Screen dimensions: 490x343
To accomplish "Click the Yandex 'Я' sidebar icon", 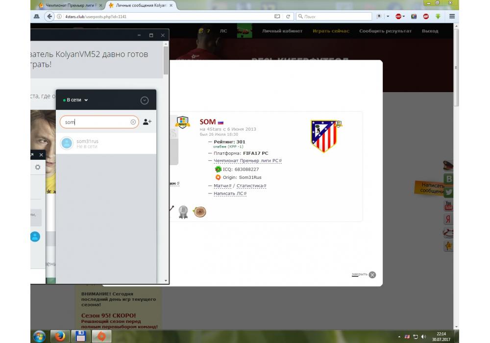I will tap(448, 220).
